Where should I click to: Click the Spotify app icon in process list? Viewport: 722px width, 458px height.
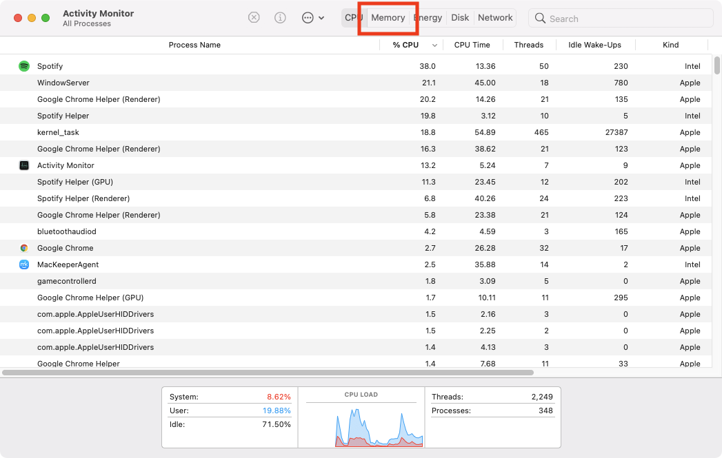coord(24,66)
